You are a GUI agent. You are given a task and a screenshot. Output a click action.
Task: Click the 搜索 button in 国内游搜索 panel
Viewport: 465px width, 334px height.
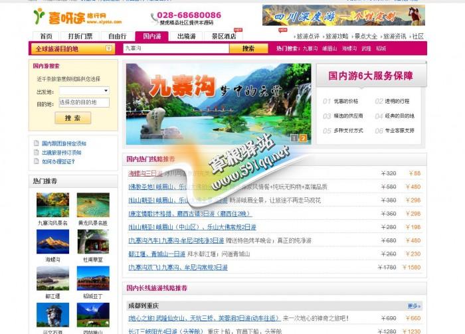click(73, 118)
